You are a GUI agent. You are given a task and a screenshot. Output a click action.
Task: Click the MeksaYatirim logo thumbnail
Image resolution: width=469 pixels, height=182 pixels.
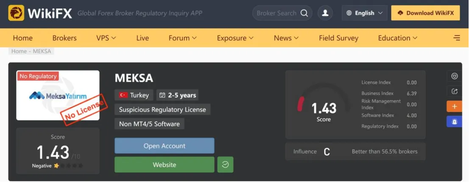click(x=58, y=95)
